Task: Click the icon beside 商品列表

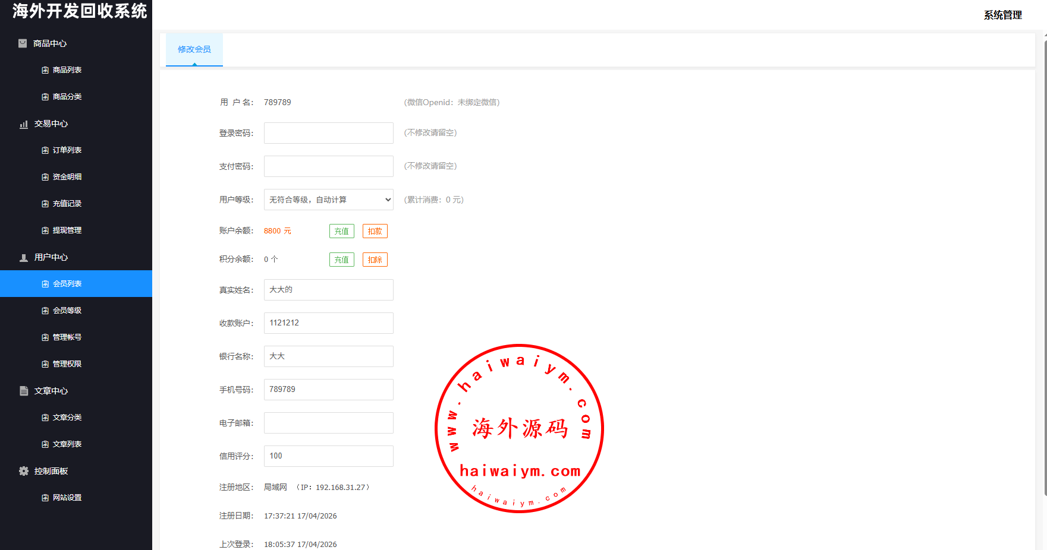Action: pyautogui.click(x=45, y=70)
